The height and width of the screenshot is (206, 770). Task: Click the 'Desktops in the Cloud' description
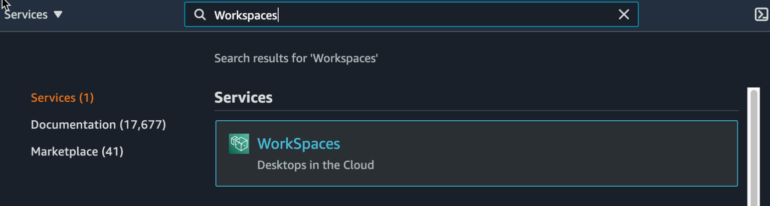(x=315, y=165)
